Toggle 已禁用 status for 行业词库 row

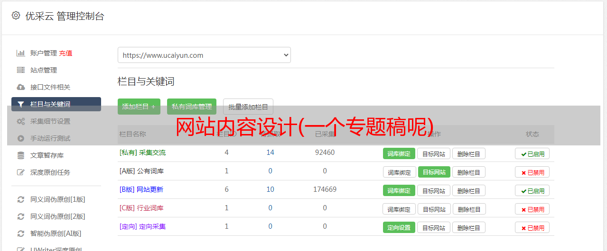tap(532, 209)
